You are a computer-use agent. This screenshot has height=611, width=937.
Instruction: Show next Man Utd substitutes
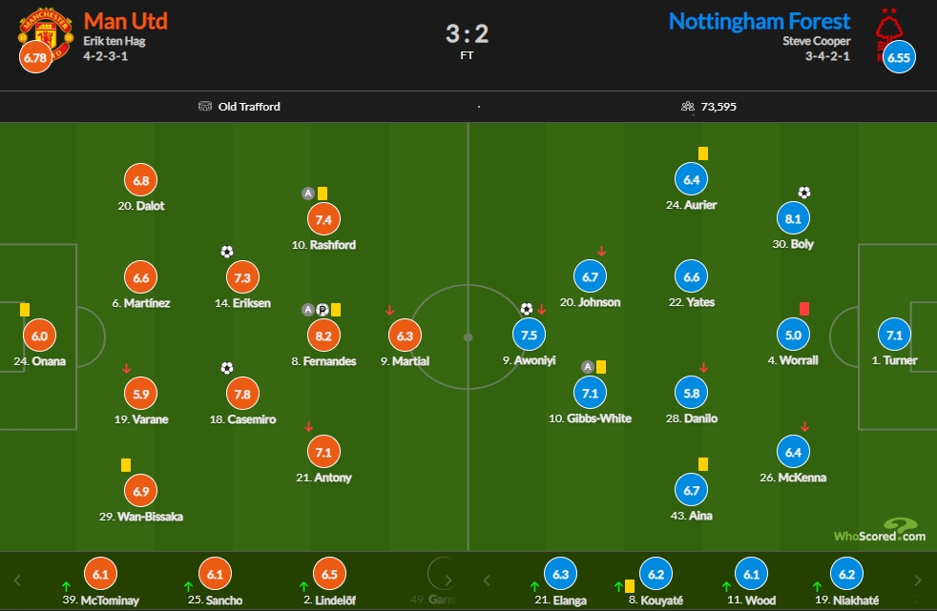coord(448,580)
